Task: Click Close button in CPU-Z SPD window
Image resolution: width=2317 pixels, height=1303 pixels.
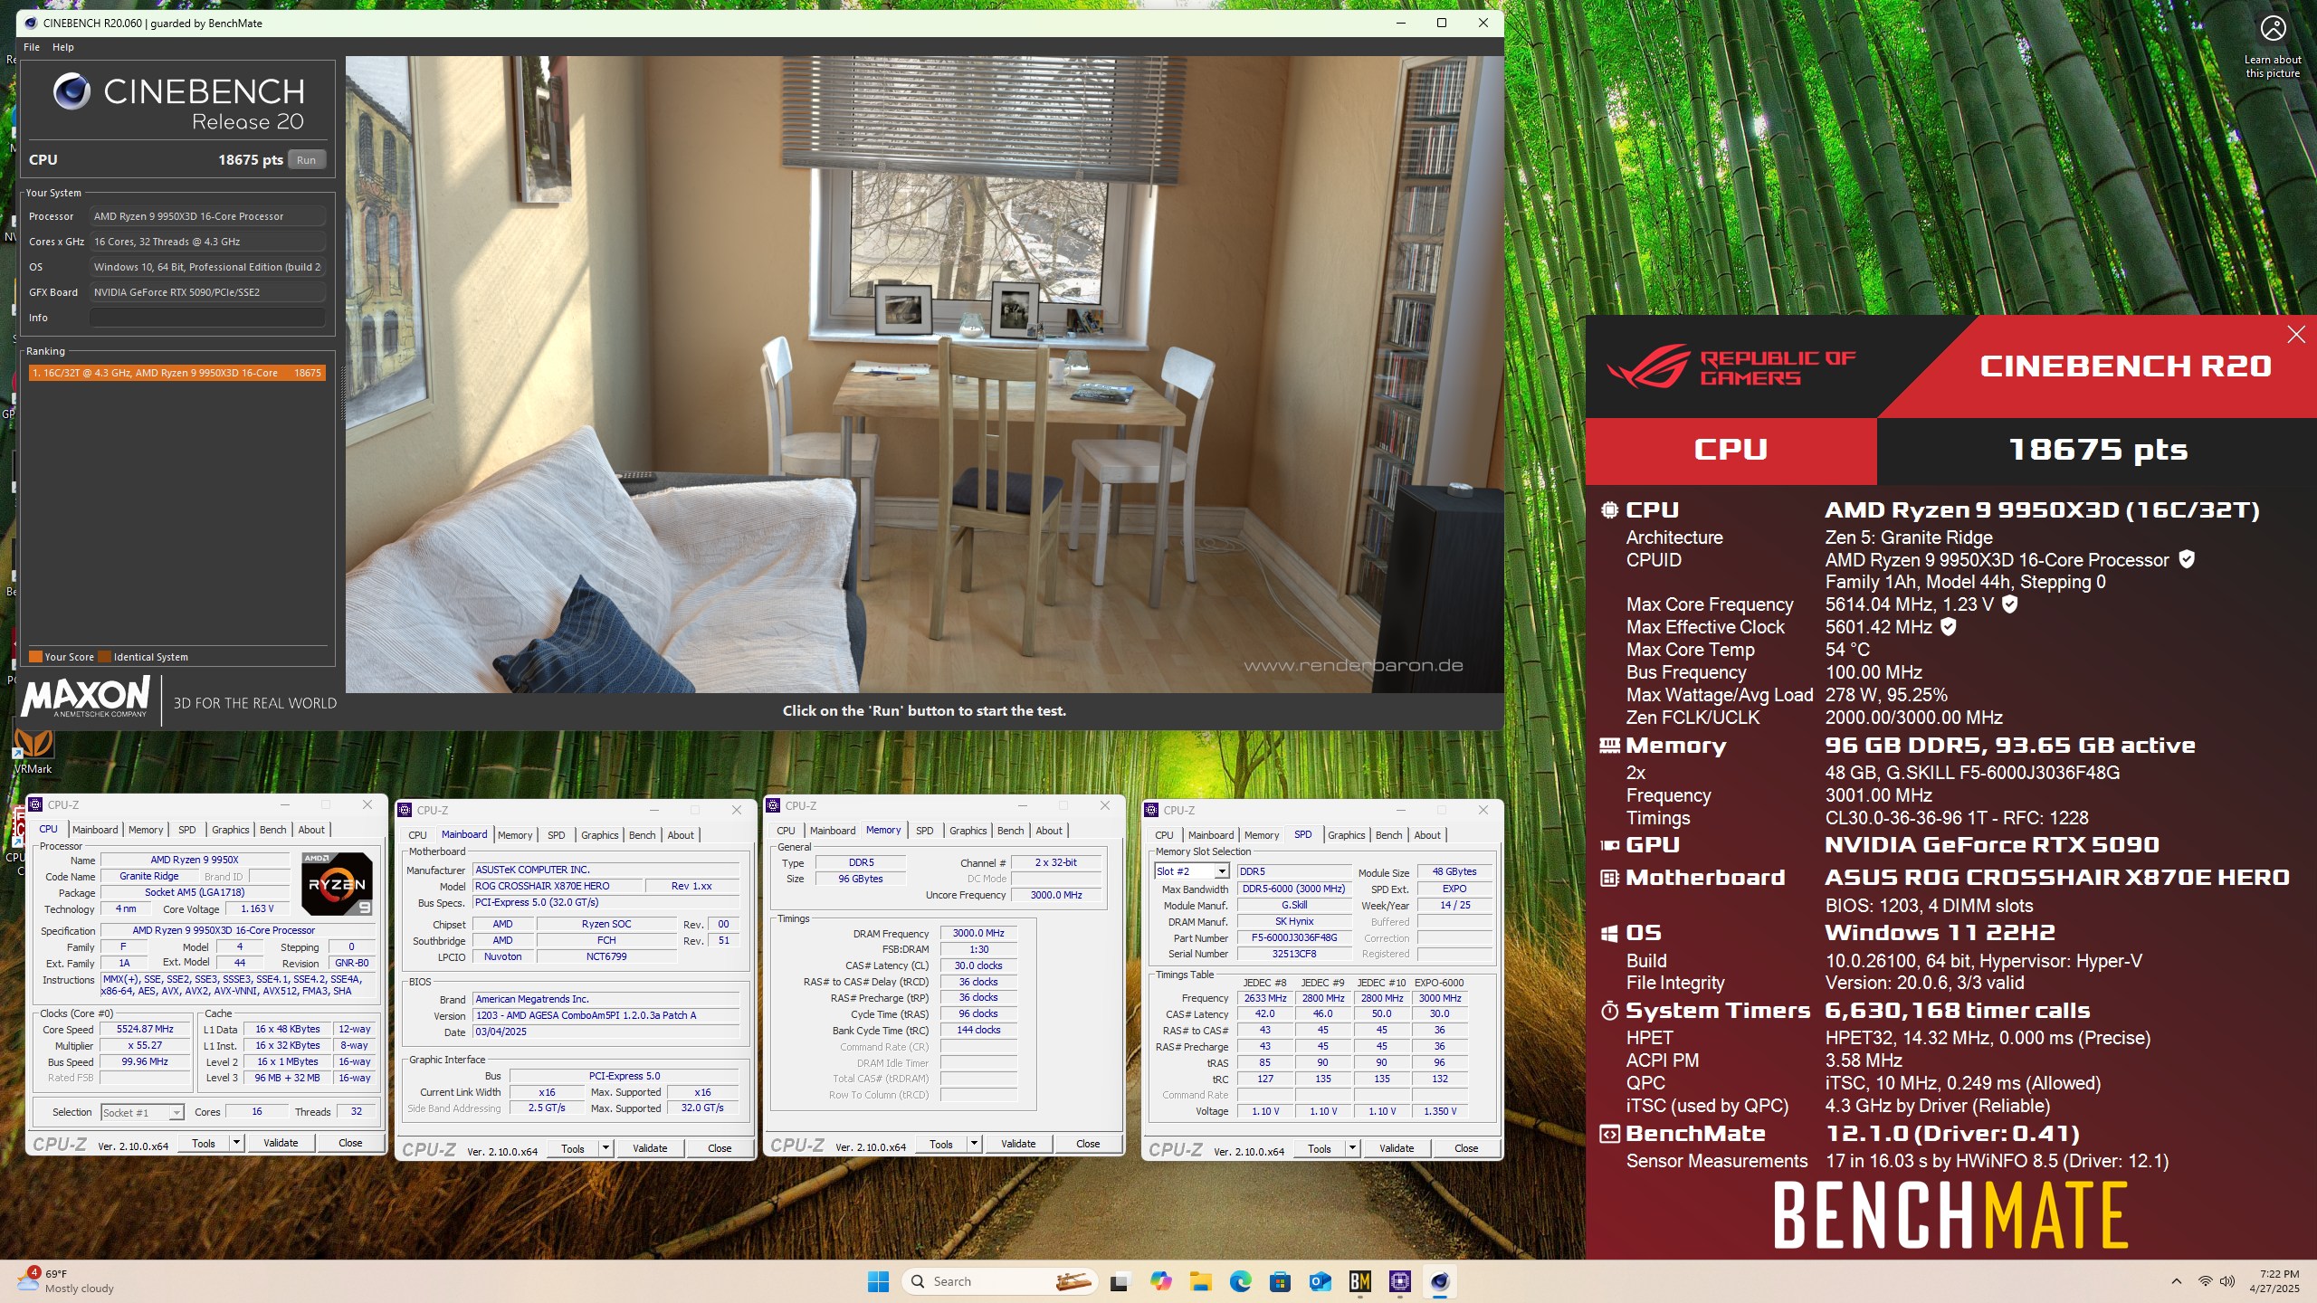Action: (x=1466, y=1148)
